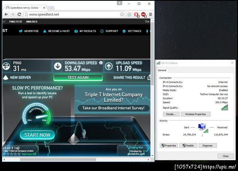Click the Chrome user profile icon
The width and height of the screenshot is (238, 171).
[x=119, y=3]
